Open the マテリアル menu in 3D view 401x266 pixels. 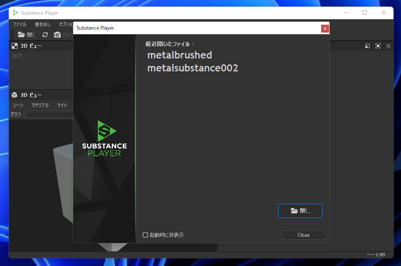40,105
